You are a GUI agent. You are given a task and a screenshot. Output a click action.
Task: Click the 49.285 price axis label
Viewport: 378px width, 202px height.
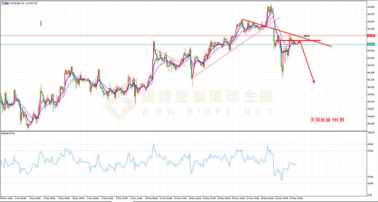point(371,7)
